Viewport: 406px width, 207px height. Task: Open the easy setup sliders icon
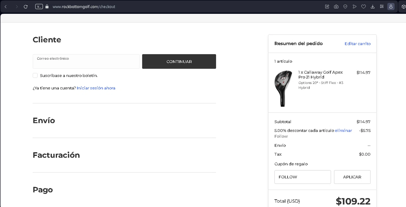[x=382, y=6]
